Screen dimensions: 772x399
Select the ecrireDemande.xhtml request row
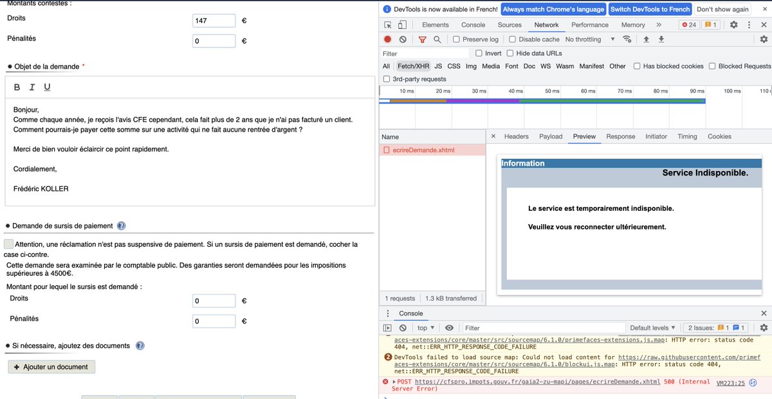tap(432, 150)
